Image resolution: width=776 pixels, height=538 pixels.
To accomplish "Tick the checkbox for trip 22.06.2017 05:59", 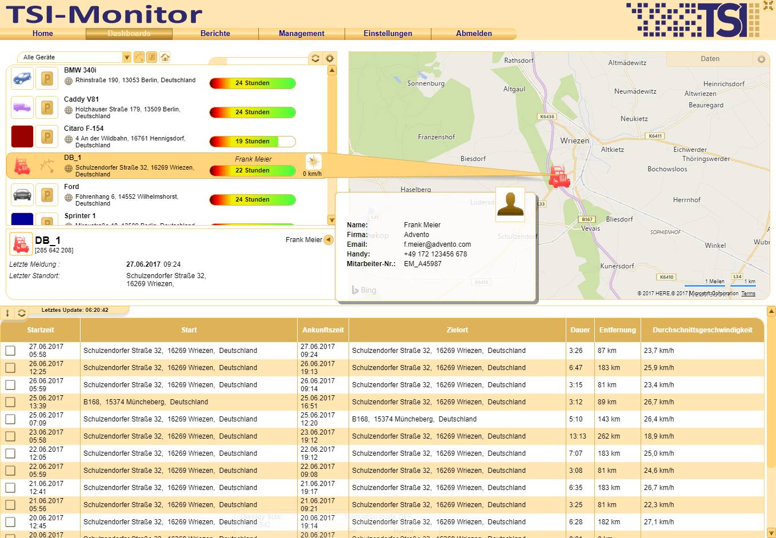I will click(10, 471).
